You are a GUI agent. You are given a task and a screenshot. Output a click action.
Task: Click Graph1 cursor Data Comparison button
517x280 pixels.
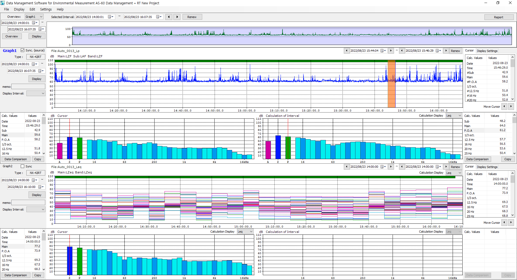point(16,159)
